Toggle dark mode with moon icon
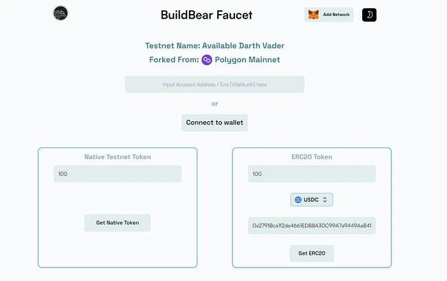The height and width of the screenshot is (281, 447). pos(369,15)
